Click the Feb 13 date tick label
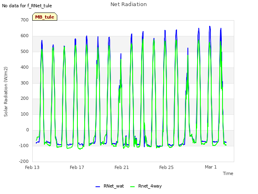Viewport: 258px width, 194px height. (32, 167)
